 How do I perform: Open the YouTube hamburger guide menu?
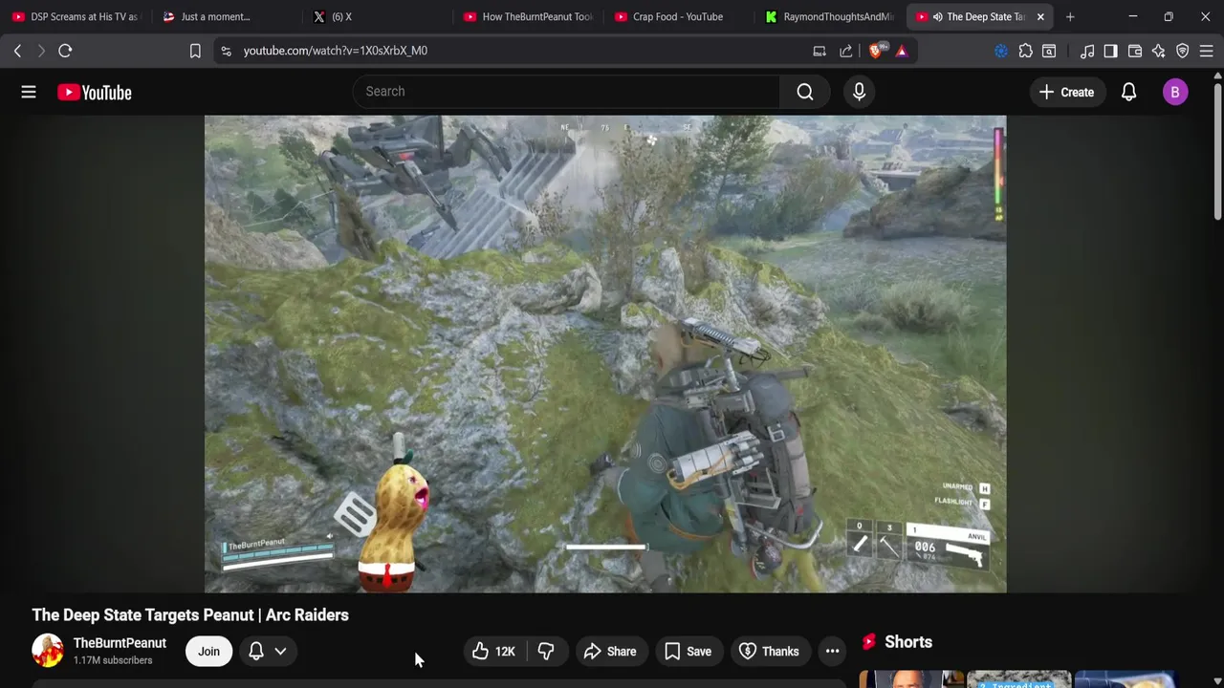click(x=29, y=92)
